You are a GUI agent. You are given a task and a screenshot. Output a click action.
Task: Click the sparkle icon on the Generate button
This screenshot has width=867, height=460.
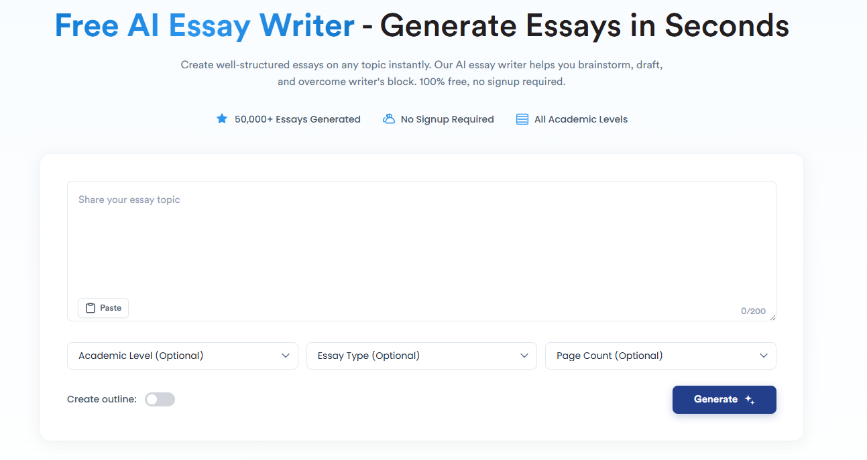pyautogui.click(x=750, y=400)
